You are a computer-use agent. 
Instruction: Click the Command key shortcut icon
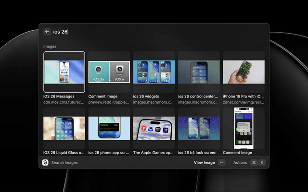(x=254, y=163)
